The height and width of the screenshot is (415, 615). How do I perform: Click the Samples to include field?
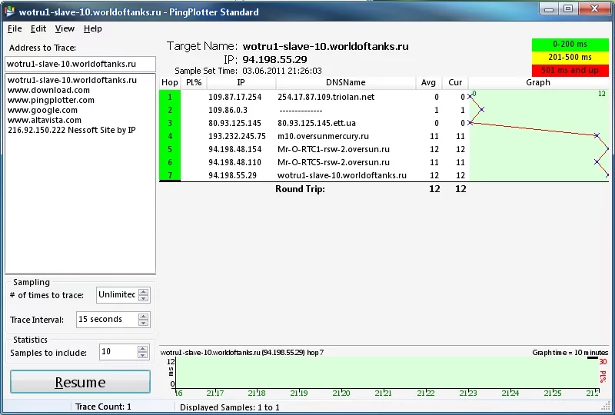pos(118,352)
